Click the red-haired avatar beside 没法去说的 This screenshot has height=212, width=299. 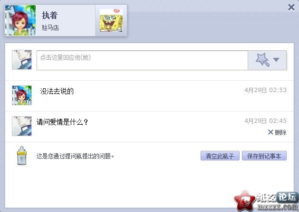tap(22, 95)
